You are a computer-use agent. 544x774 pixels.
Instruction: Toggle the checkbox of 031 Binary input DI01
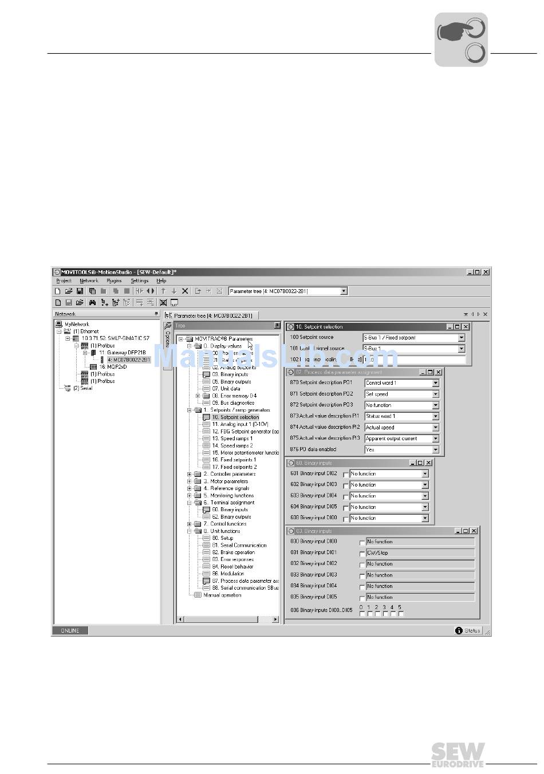[362, 554]
